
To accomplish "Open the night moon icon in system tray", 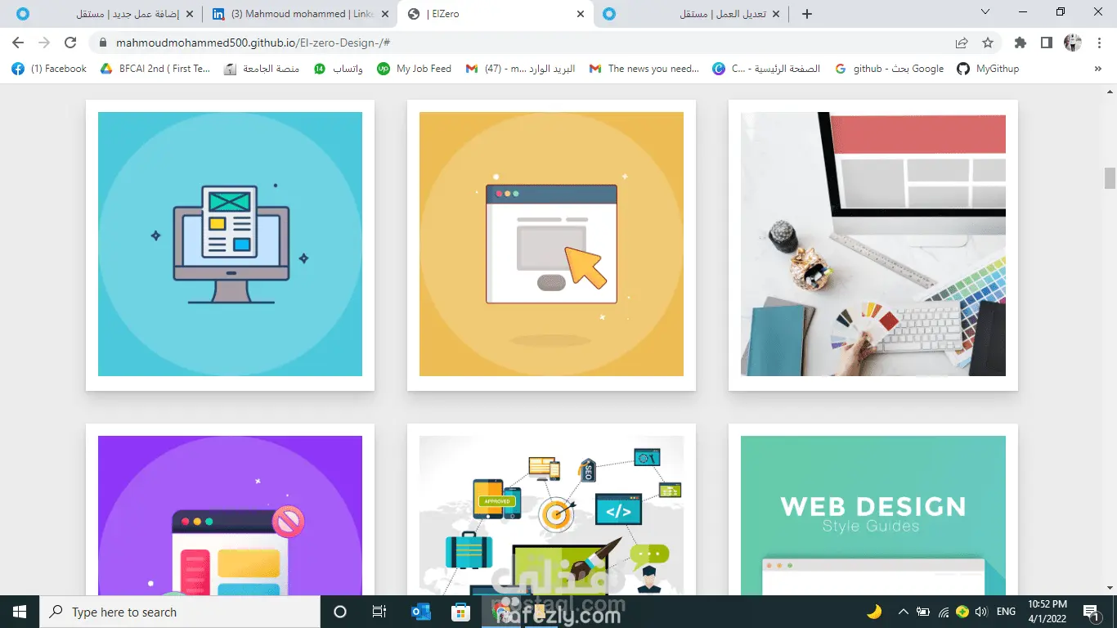I will pyautogui.click(x=874, y=612).
